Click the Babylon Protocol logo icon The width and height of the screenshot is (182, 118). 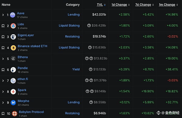[15, 113]
